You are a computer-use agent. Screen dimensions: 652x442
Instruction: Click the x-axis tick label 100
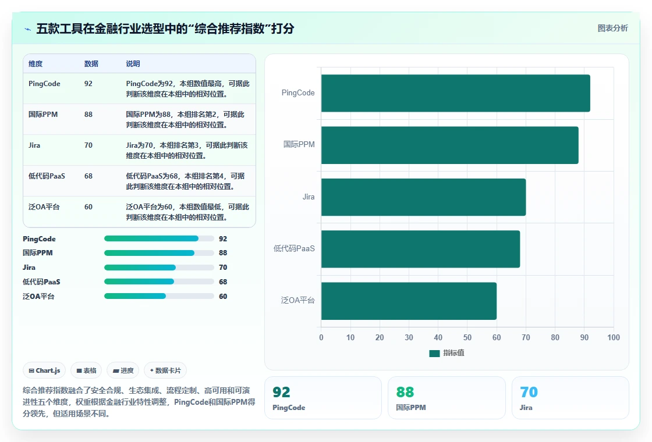(x=614, y=337)
